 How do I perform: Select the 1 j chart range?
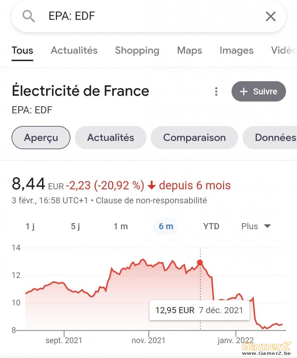pos(30,226)
